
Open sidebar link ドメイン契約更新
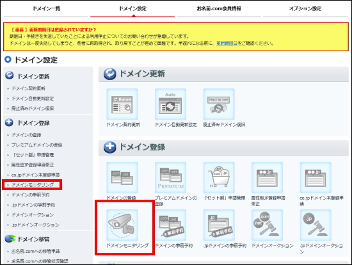coord(29,88)
